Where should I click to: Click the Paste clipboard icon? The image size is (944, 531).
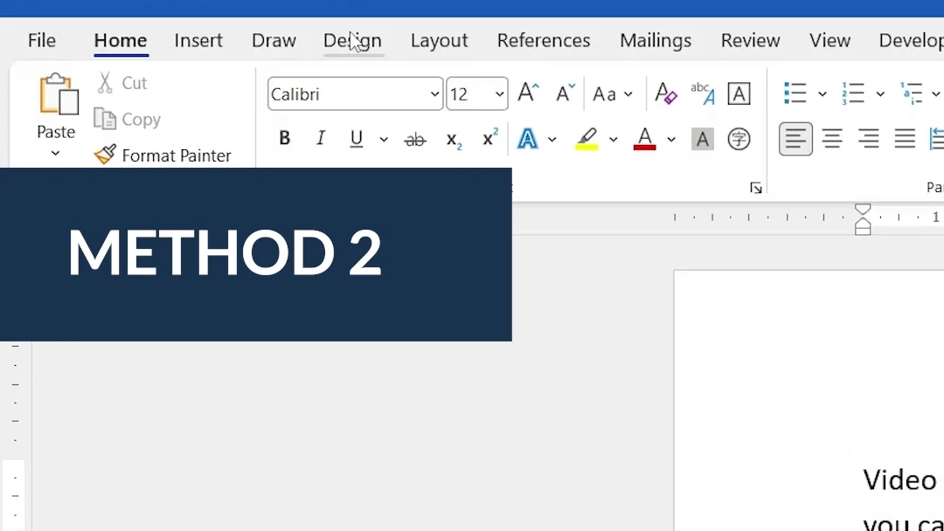pyautogui.click(x=59, y=93)
